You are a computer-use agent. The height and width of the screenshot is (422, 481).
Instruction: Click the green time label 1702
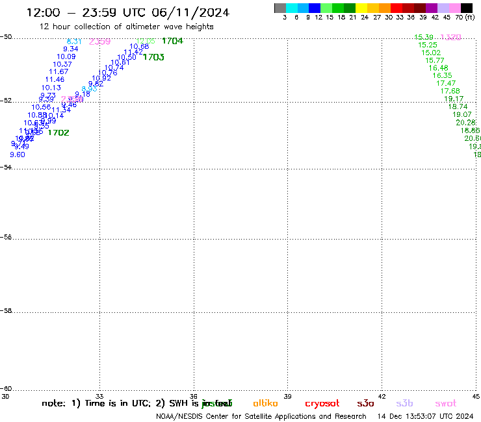tap(58, 132)
